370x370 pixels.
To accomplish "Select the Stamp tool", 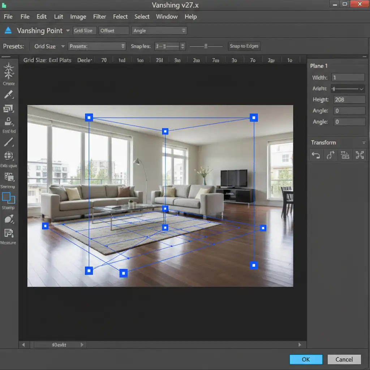I will (x=8, y=198).
